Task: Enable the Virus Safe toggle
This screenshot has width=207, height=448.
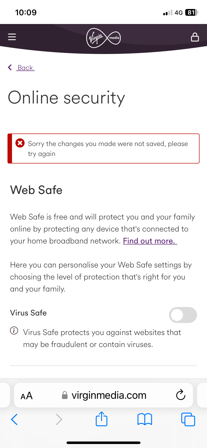Action: coord(183,315)
